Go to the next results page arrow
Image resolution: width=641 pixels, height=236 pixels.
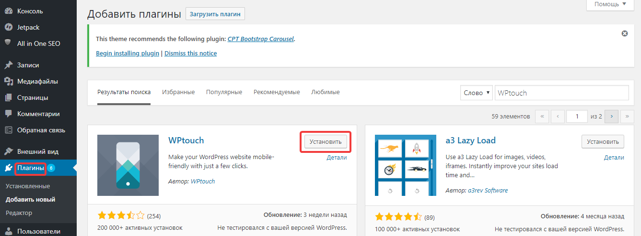(611, 116)
